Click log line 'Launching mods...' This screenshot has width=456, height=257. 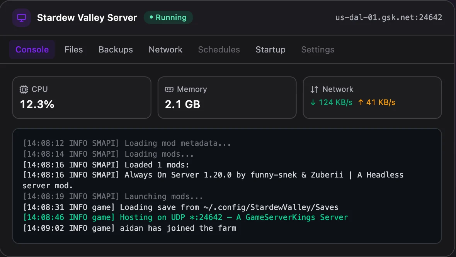[113, 196]
